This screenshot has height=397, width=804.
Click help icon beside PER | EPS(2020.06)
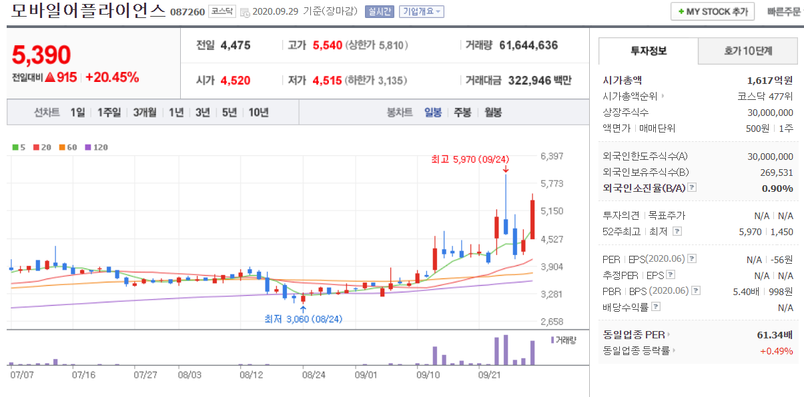(692, 258)
